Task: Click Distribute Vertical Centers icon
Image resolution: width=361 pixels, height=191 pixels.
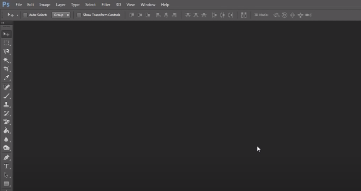Action: (x=196, y=15)
